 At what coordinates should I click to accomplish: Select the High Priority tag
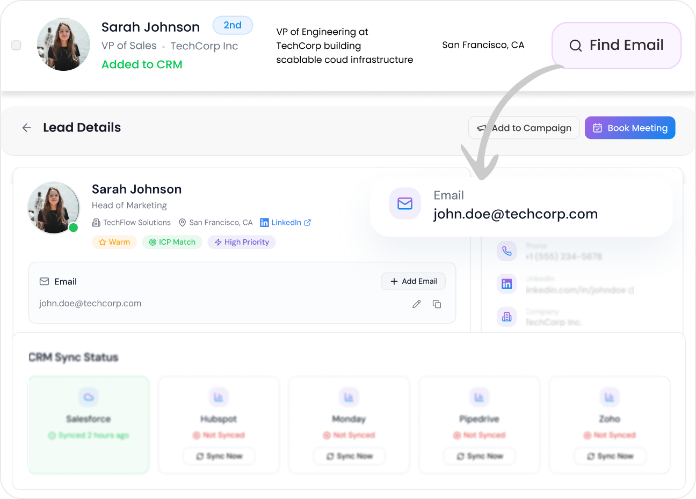coord(242,242)
